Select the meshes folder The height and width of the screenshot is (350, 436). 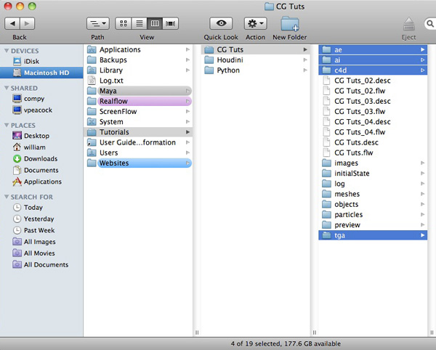tap(373, 194)
